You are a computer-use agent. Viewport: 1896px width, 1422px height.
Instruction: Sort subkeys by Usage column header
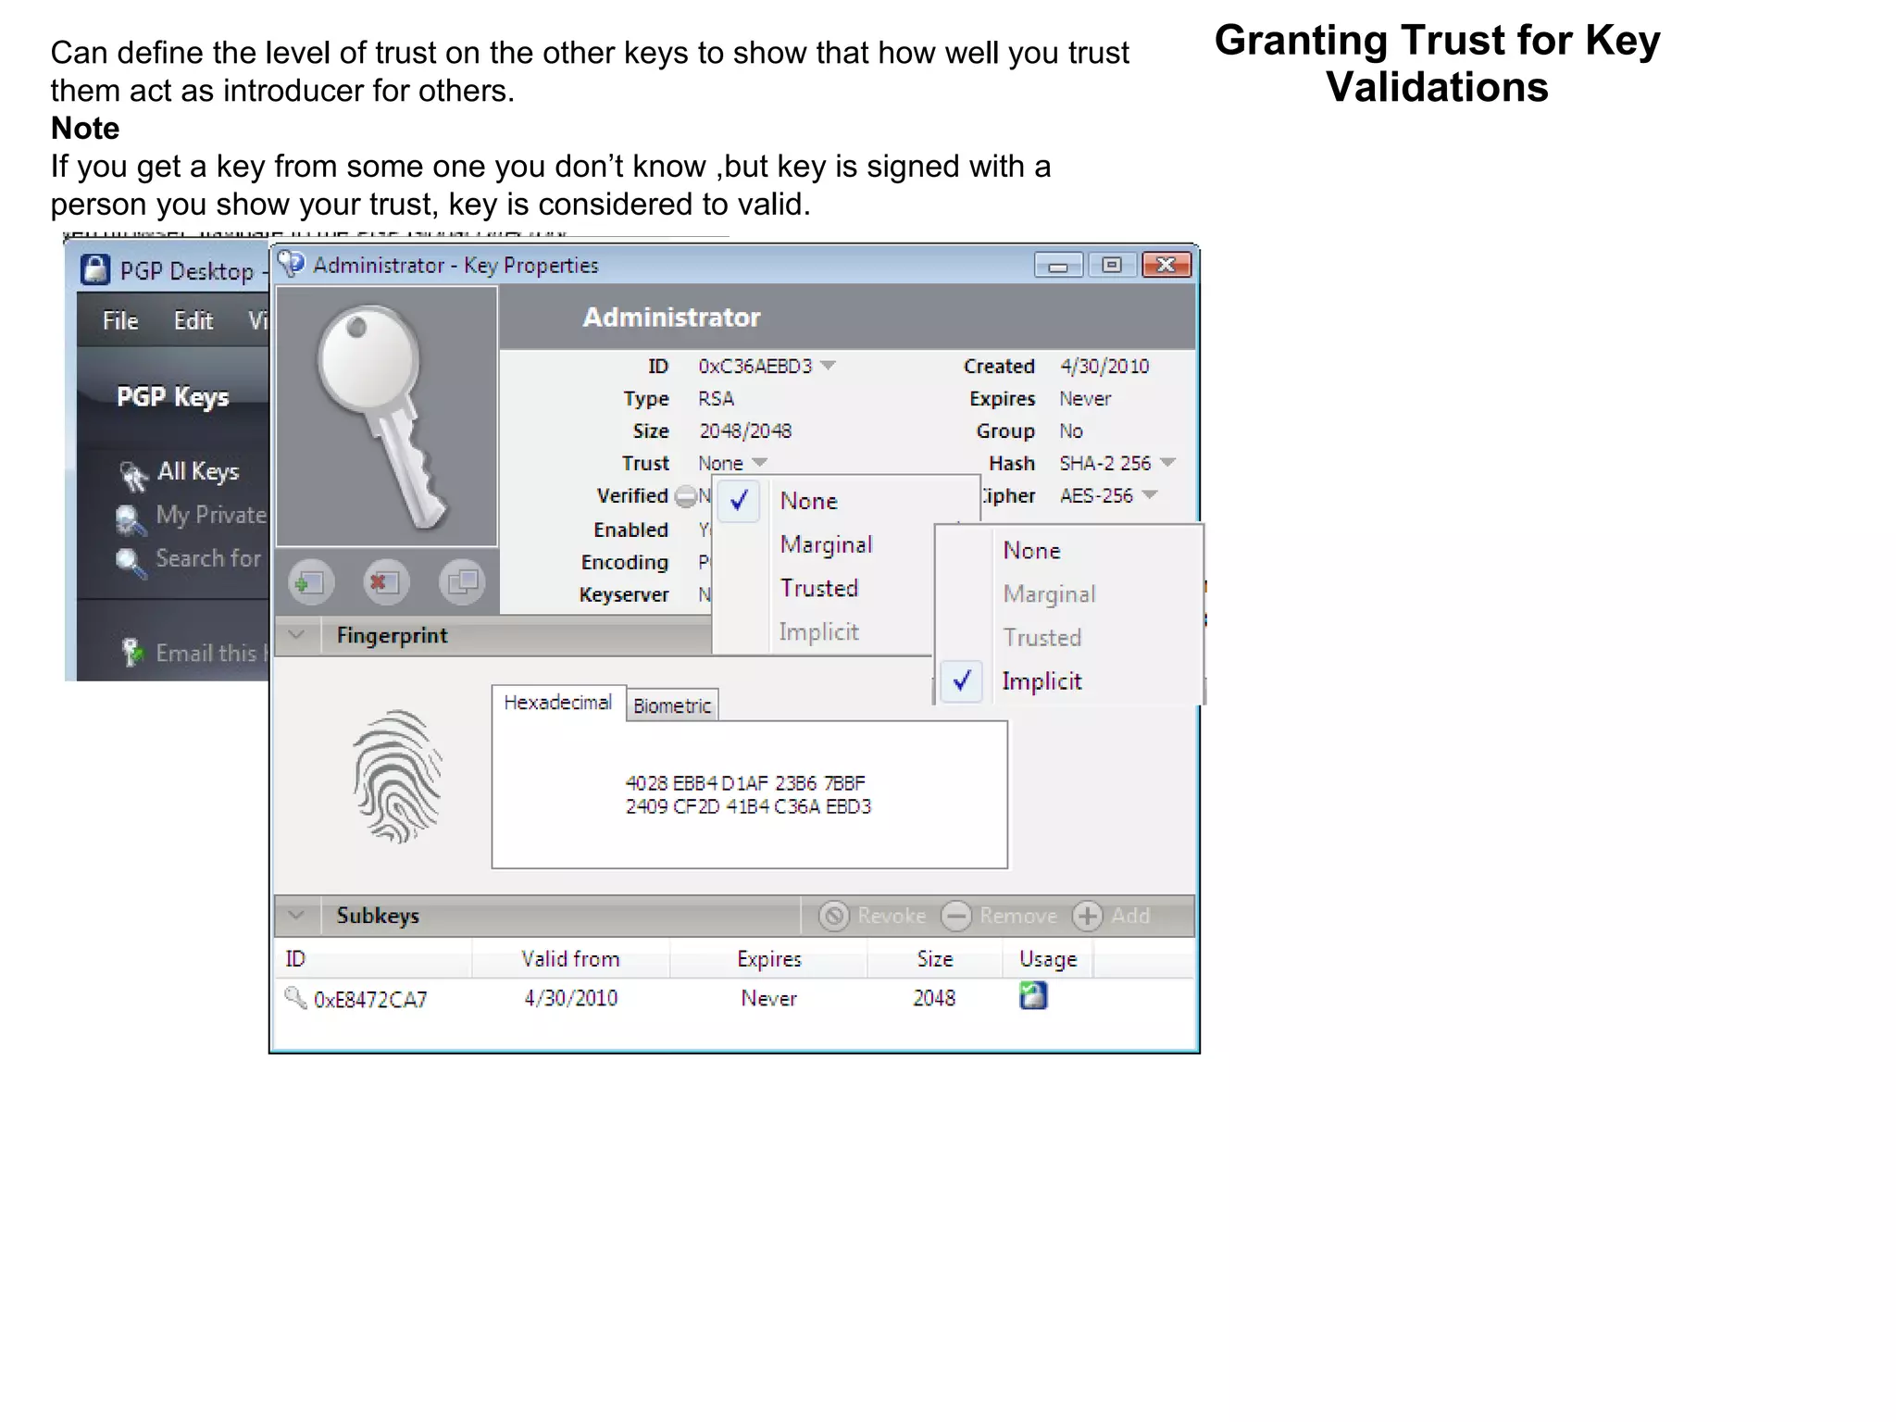1048,959
